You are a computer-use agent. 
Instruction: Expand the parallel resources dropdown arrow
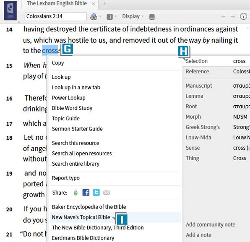[x=116, y=16]
